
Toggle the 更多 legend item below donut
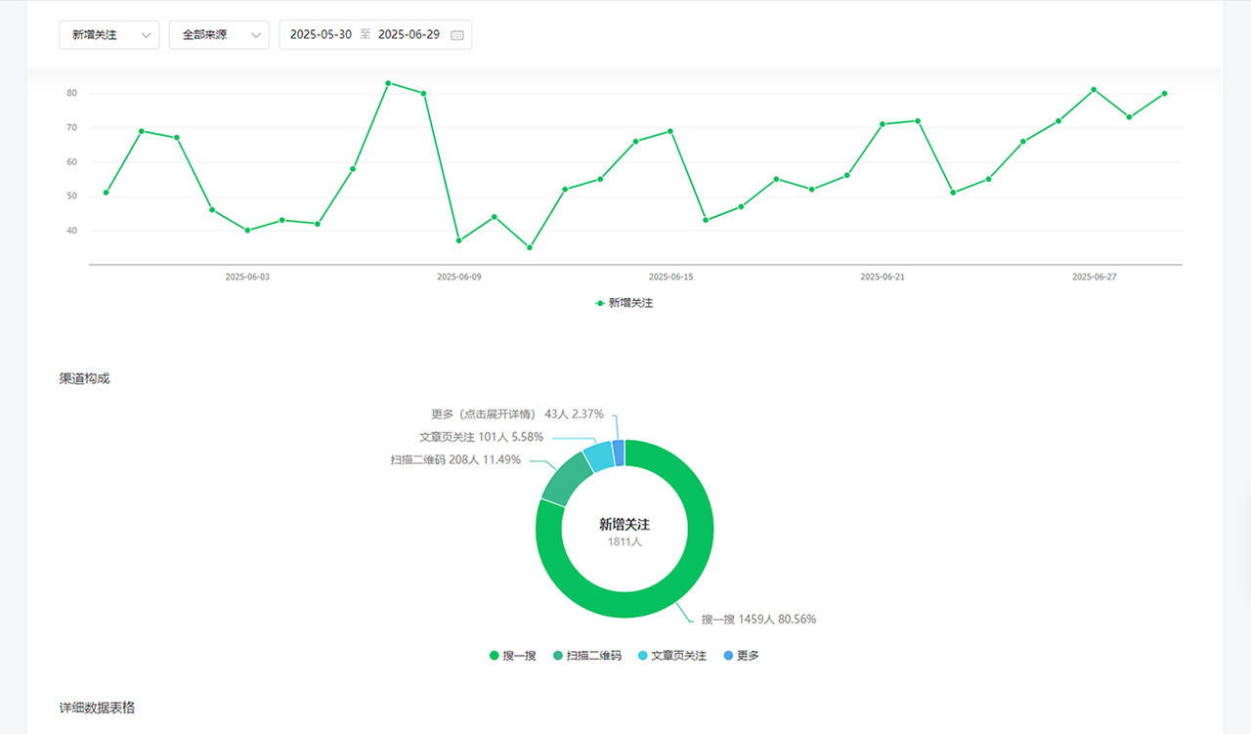(x=741, y=655)
